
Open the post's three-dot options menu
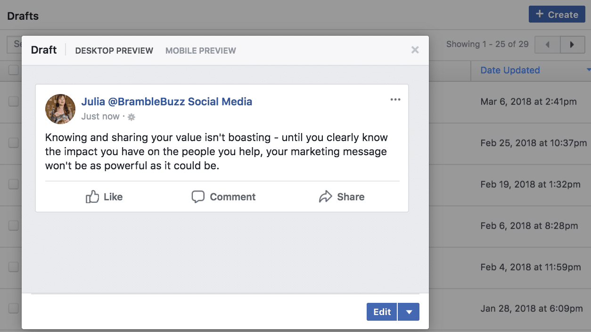click(395, 99)
